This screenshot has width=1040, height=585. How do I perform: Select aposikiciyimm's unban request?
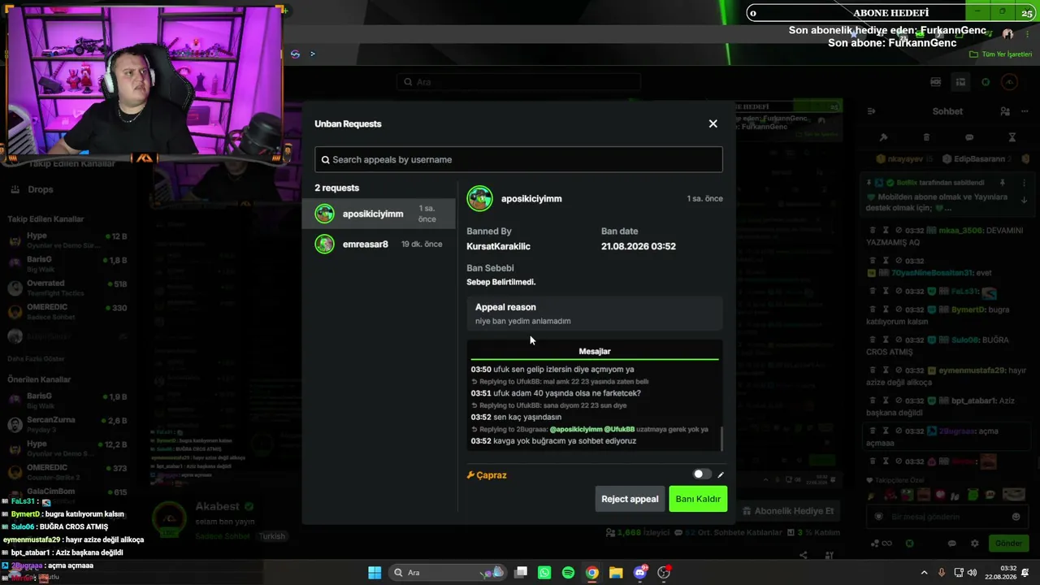tap(380, 214)
